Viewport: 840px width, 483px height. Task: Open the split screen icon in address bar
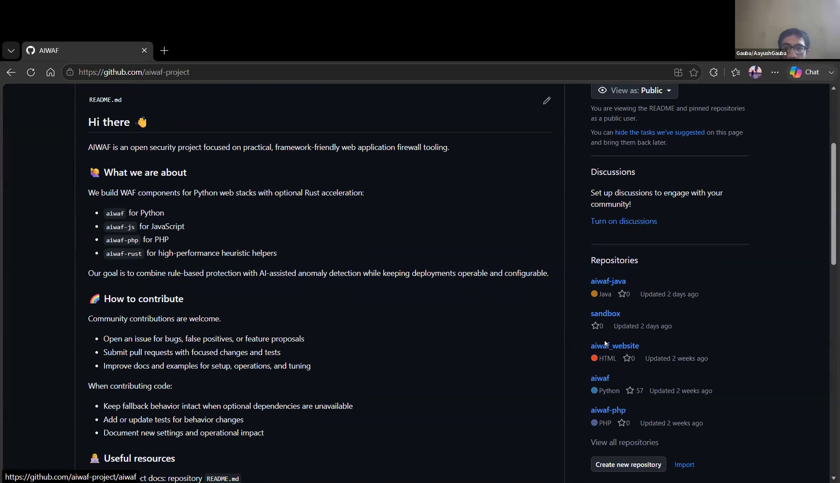click(x=678, y=72)
